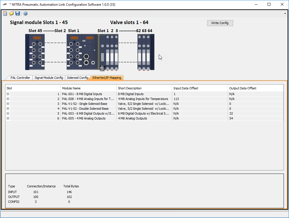The image size is (289, 218).
Task: Switch to the PAL Controller tab
Action: [x=20, y=78]
